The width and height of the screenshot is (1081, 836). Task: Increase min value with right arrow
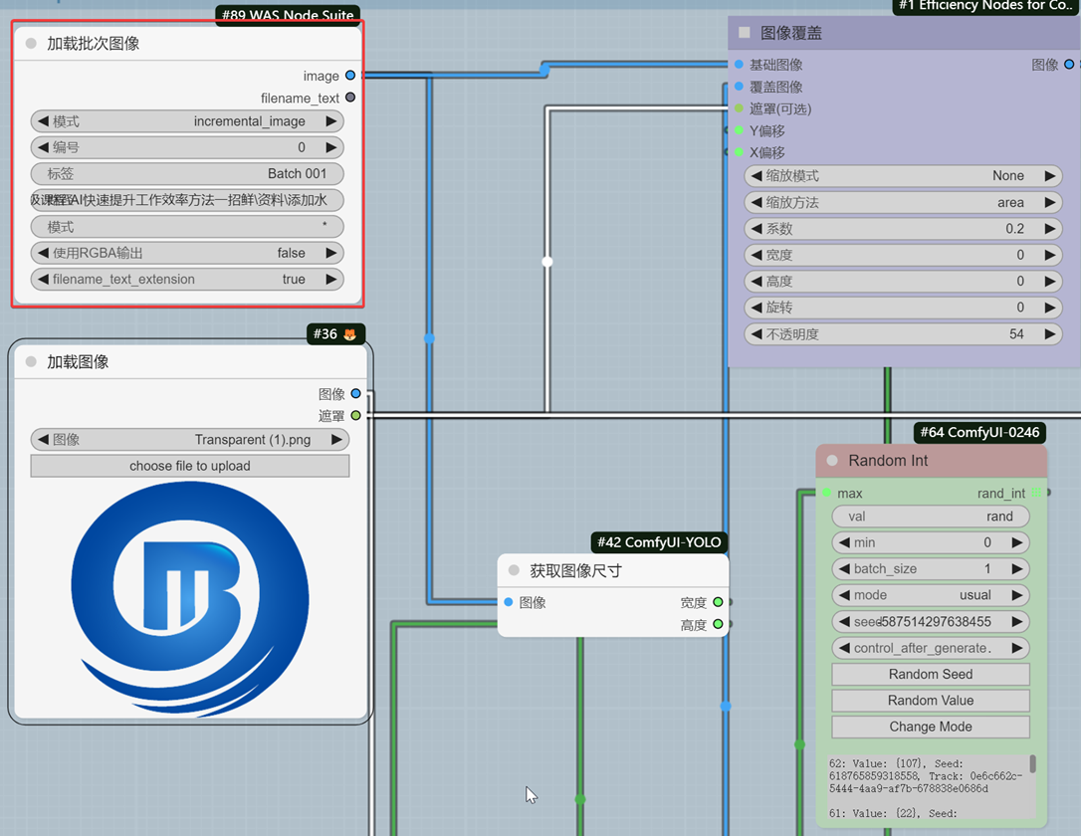[1017, 542]
